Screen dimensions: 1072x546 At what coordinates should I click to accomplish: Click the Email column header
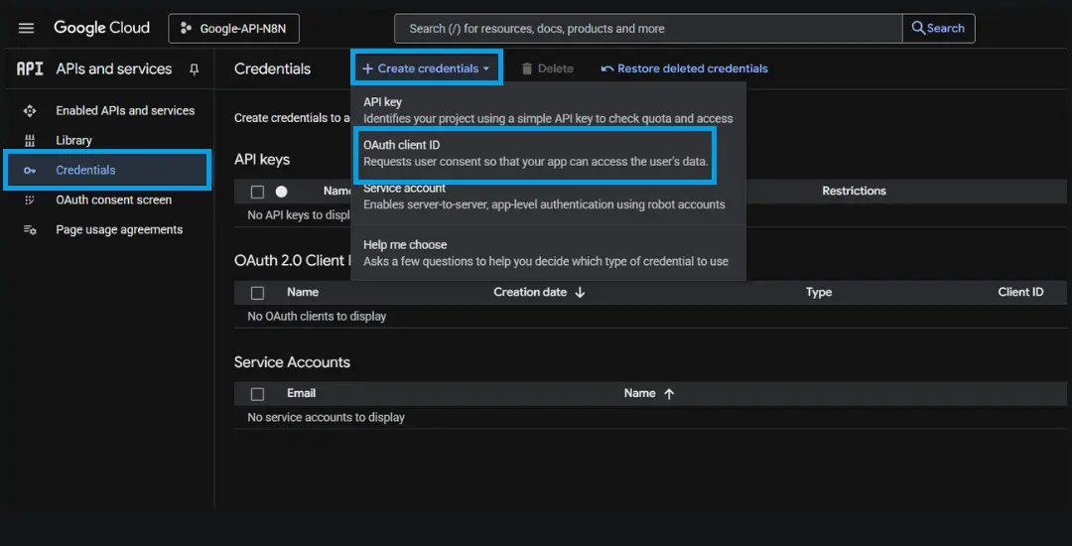pyautogui.click(x=302, y=393)
